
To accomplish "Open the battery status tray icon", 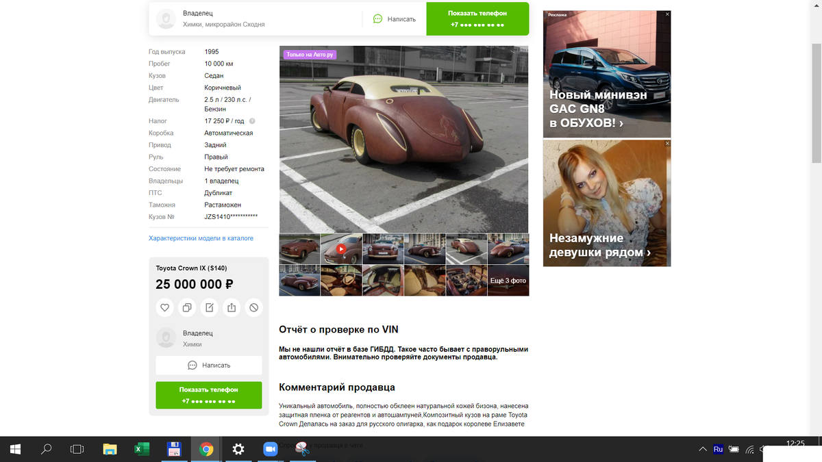I will (734, 450).
